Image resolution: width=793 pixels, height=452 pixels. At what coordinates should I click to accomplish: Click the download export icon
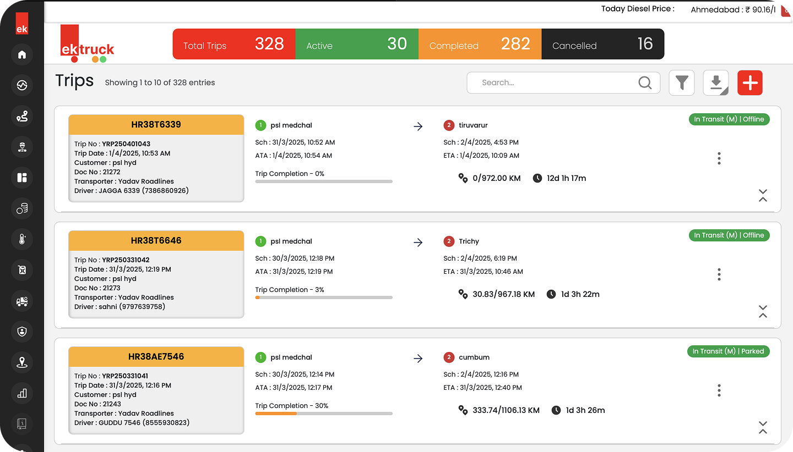click(715, 82)
